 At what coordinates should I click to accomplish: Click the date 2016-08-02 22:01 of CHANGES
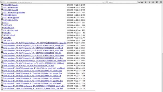coord(74,25)
